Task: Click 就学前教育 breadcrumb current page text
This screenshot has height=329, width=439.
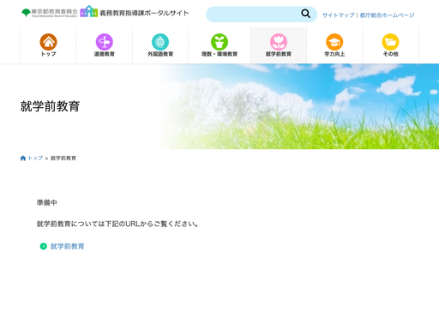Action: click(x=63, y=158)
